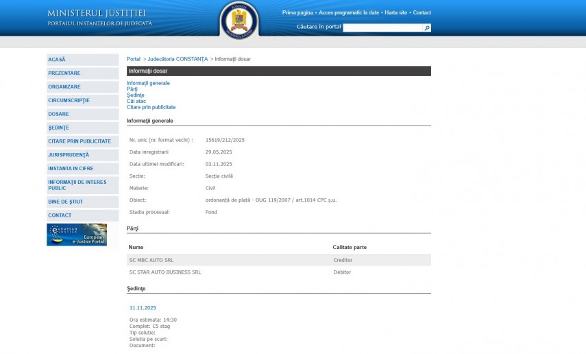Screen dimensions: 586x354
Task: Open the European e-Justice Portal banner
Action: click(77, 235)
